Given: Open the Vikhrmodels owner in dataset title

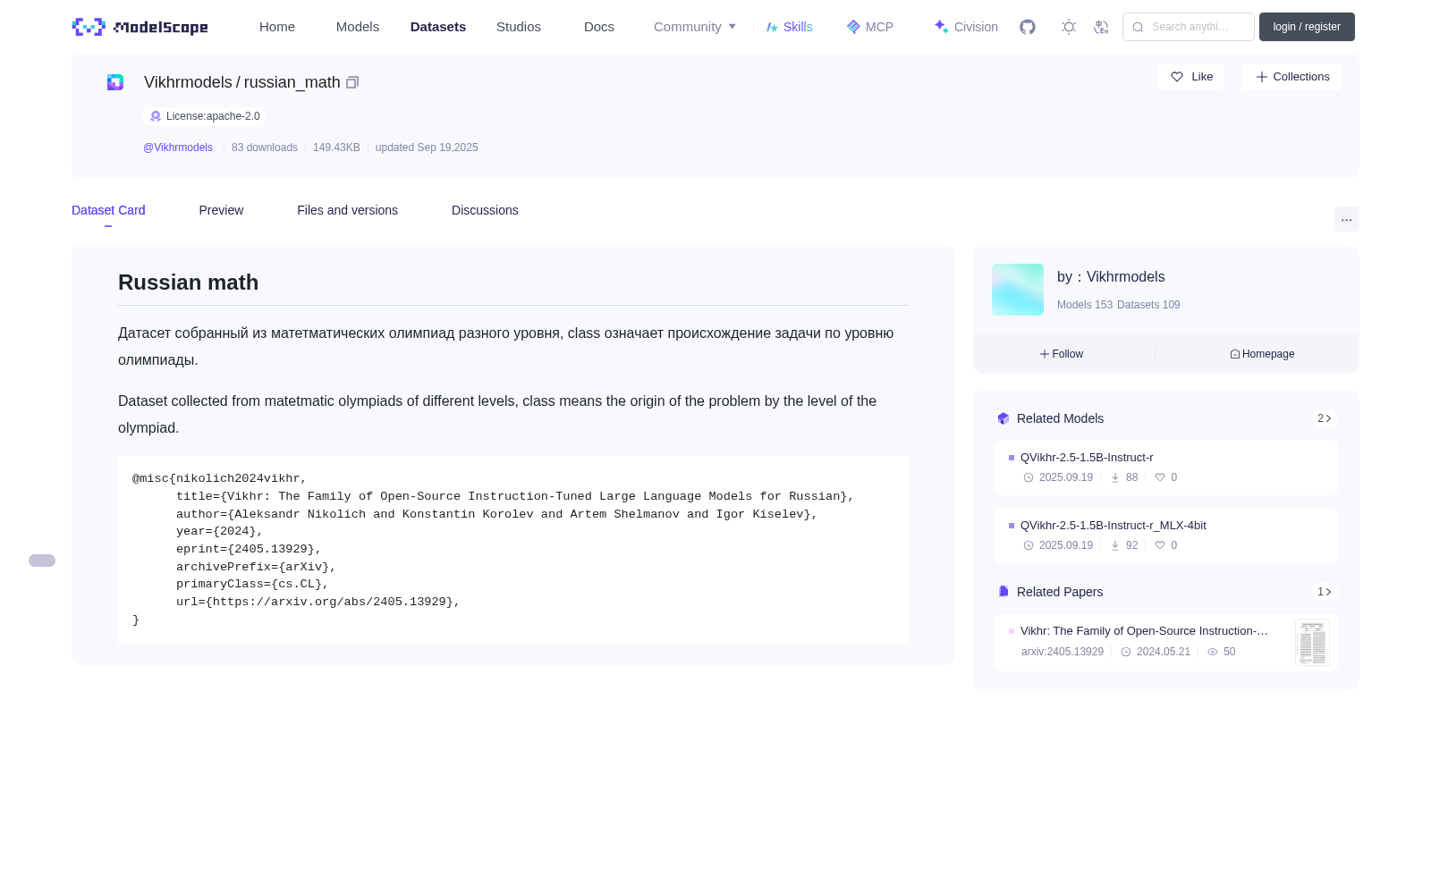Looking at the screenshot, I should (x=188, y=82).
